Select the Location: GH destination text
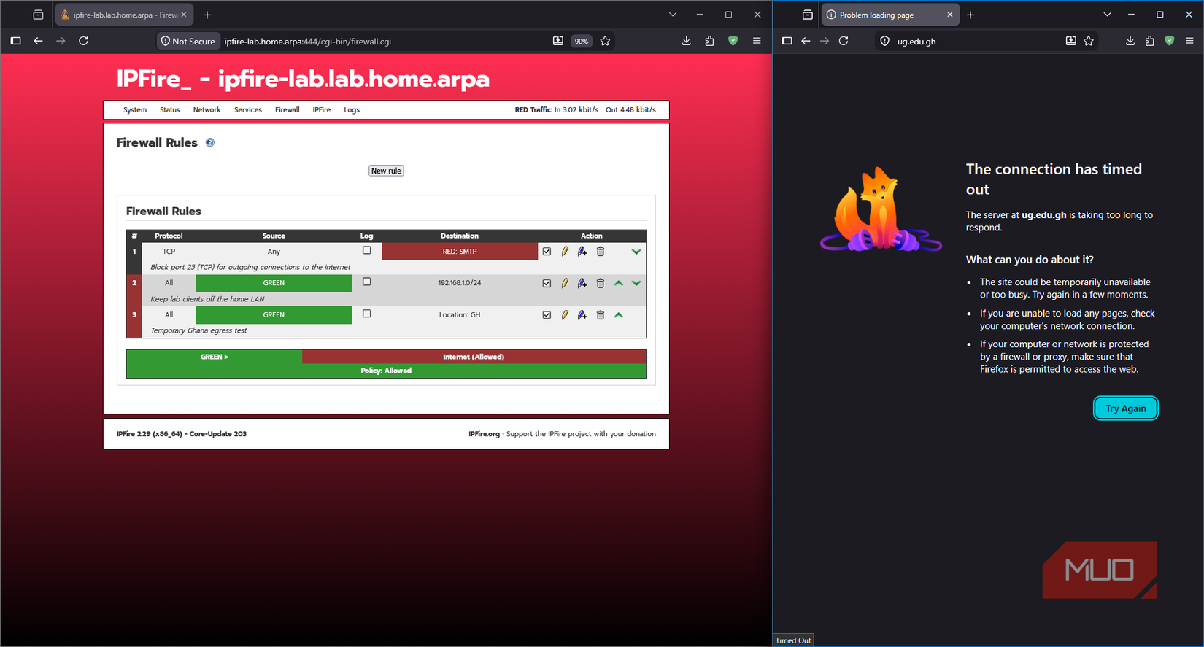The width and height of the screenshot is (1204, 647). (460, 315)
